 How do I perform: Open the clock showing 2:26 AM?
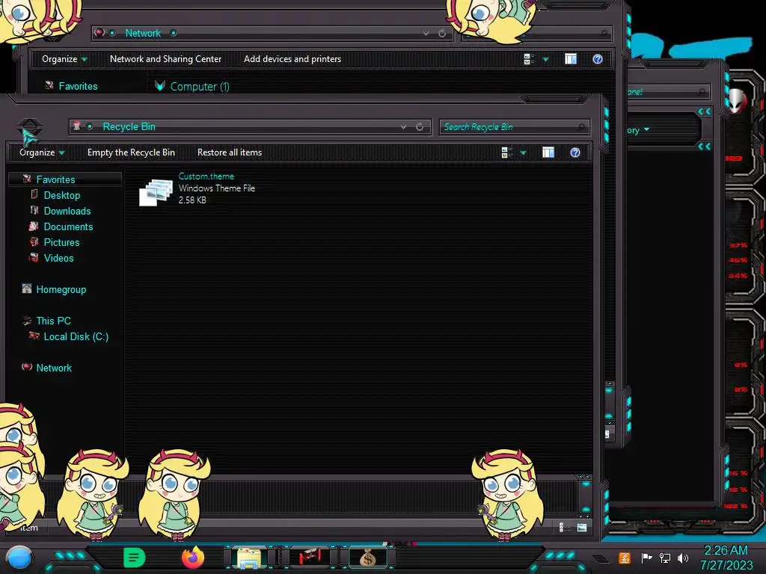click(x=726, y=558)
